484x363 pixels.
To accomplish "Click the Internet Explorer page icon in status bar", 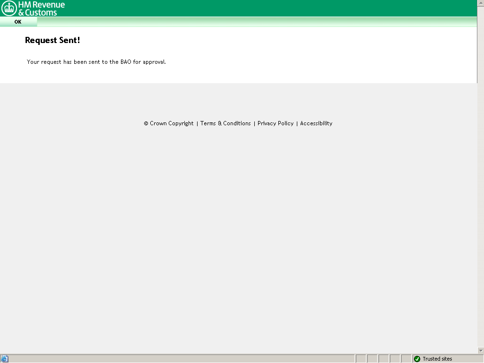I will [5, 359].
